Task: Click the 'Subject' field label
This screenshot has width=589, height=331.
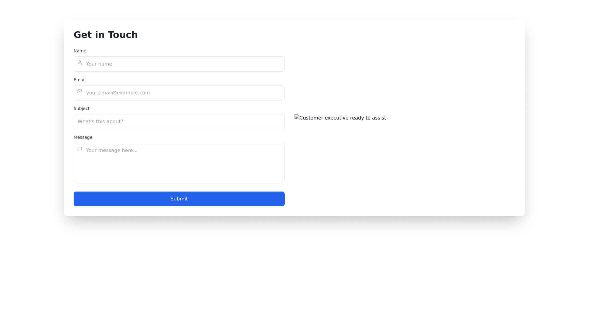Action: [x=82, y=108]
